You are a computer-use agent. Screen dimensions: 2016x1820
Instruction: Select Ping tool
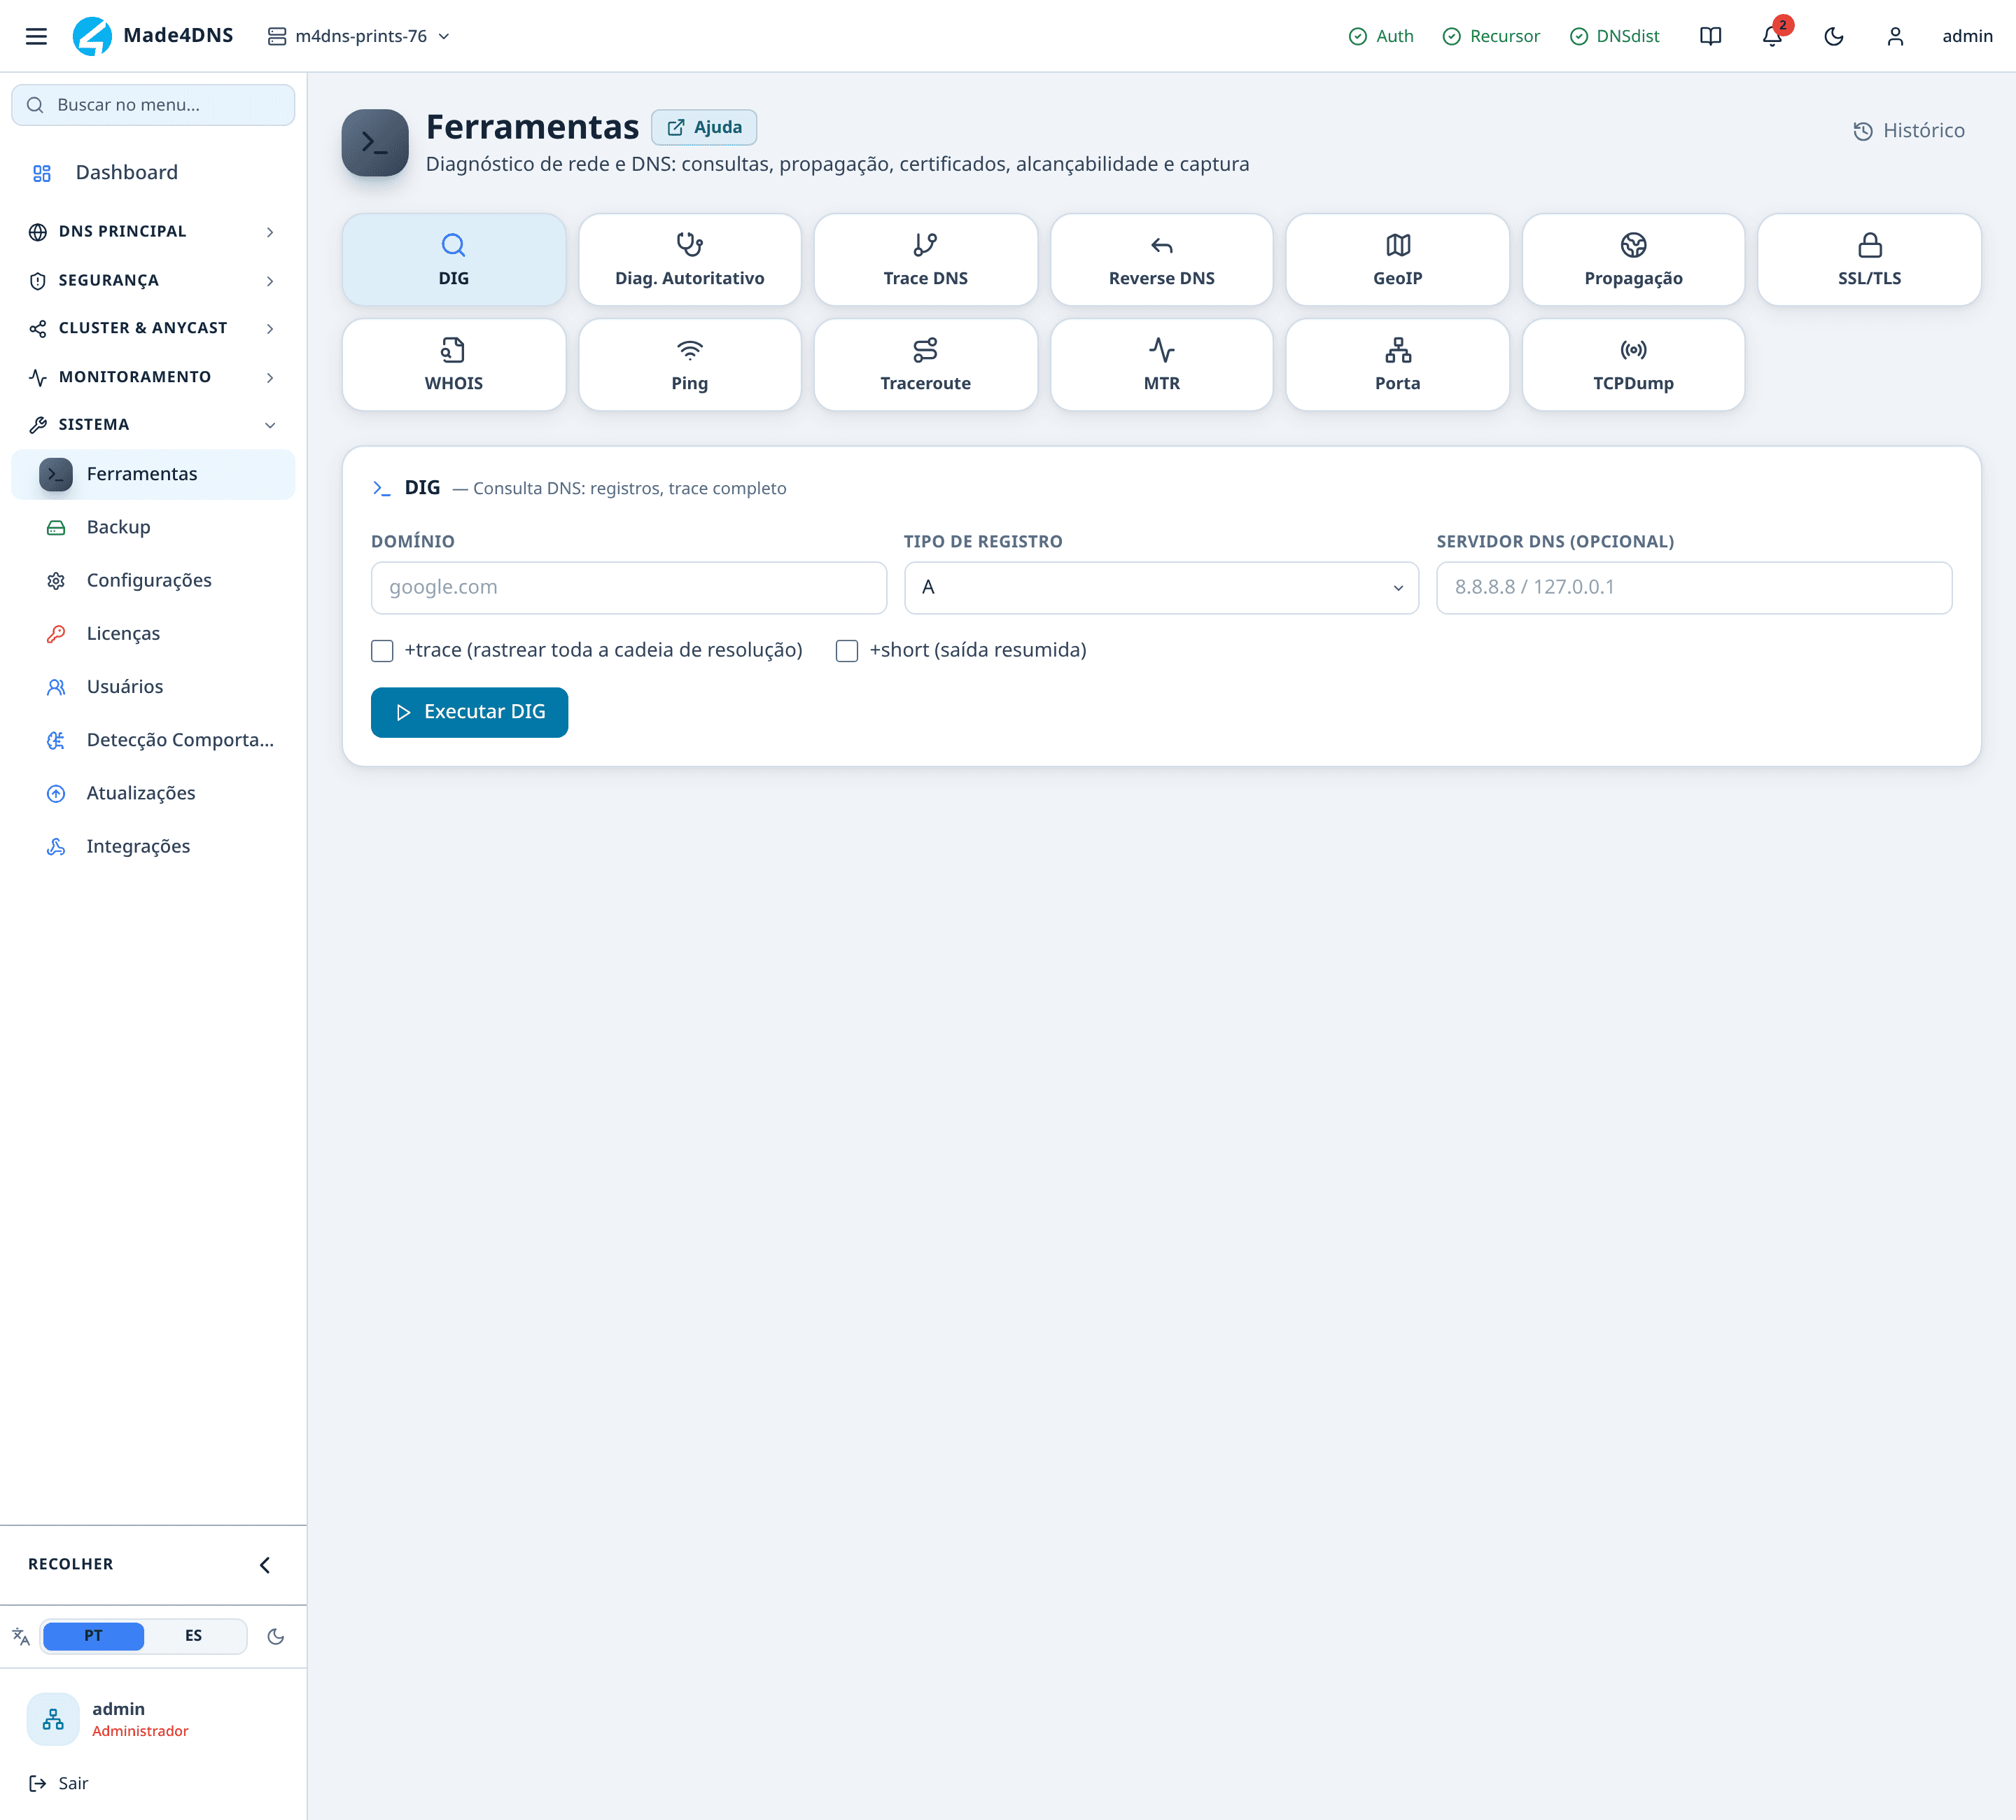pos(690,364)
